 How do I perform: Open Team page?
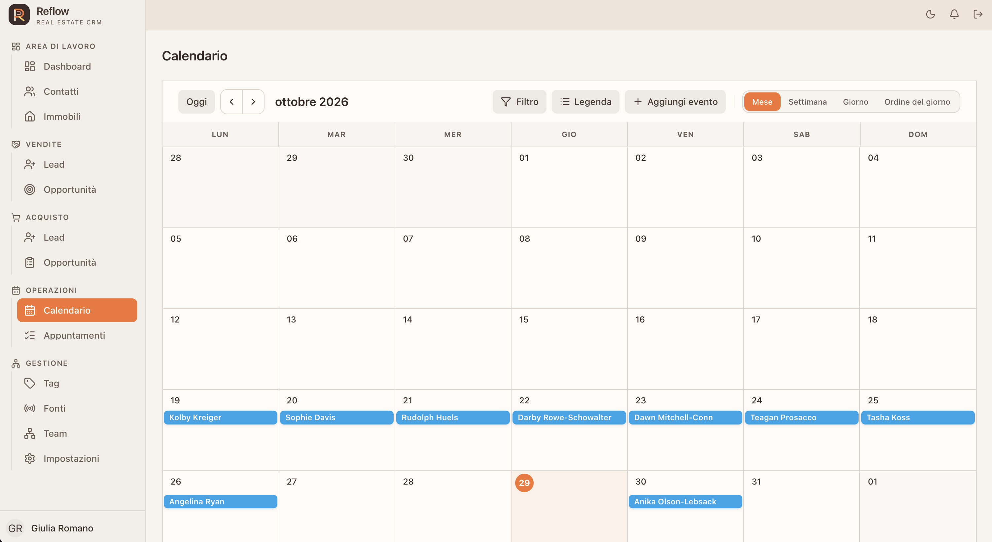(77, 433)
